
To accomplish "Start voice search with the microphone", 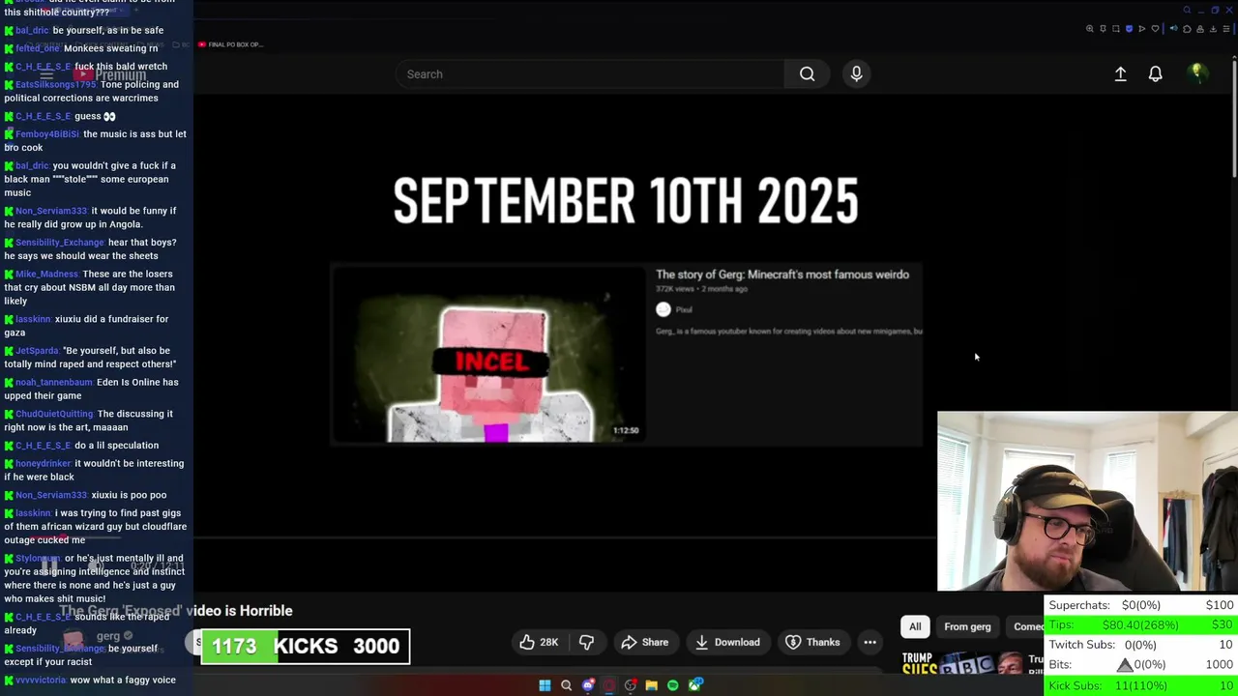I will (x=856, y=74).
